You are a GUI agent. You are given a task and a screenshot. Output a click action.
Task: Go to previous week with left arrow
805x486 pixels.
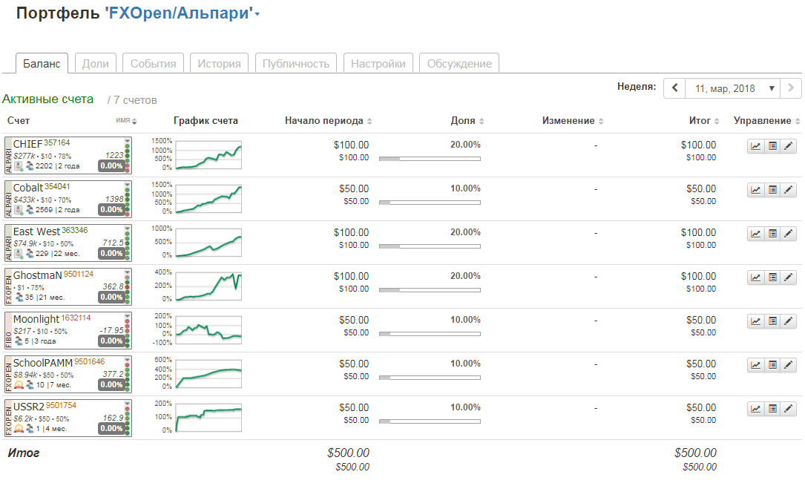674,88
